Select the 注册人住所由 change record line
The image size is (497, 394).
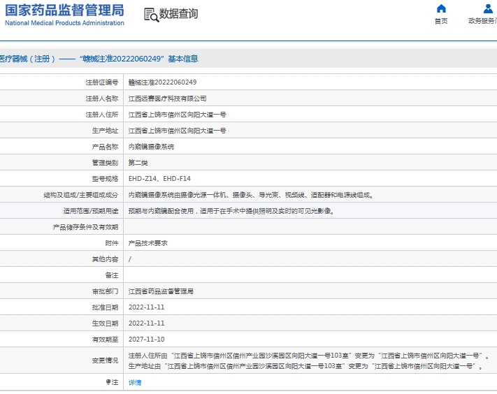(309, 356)
